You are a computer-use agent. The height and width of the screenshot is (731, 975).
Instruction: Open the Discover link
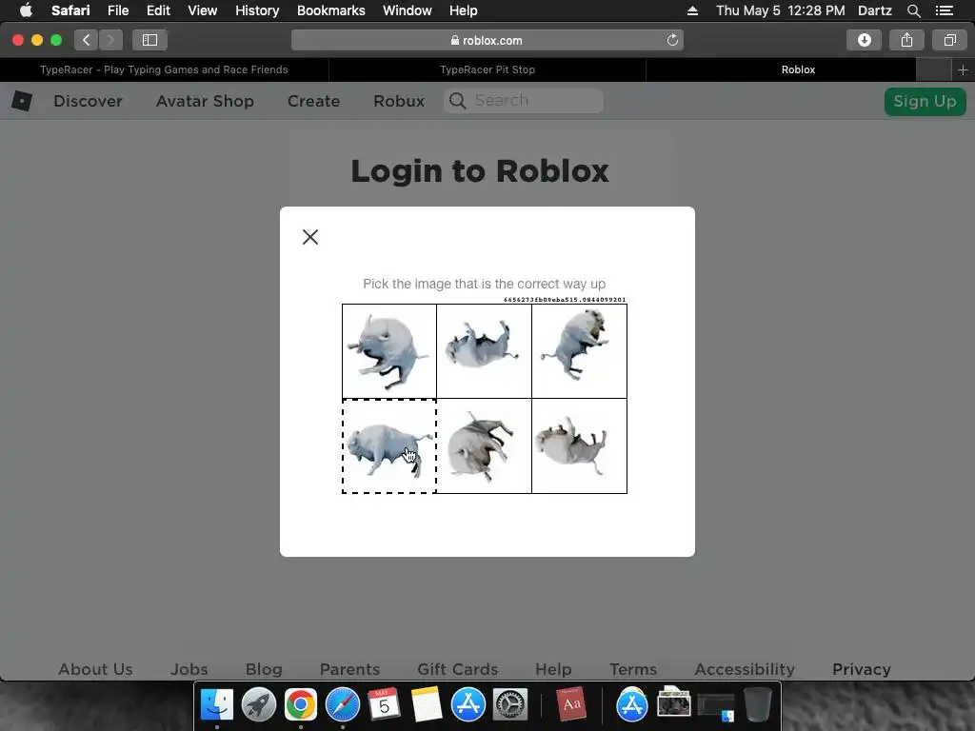pos(88,101)
